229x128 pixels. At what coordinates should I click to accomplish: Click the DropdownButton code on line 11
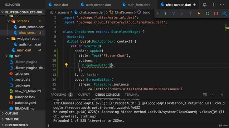[x=96, y=65]
